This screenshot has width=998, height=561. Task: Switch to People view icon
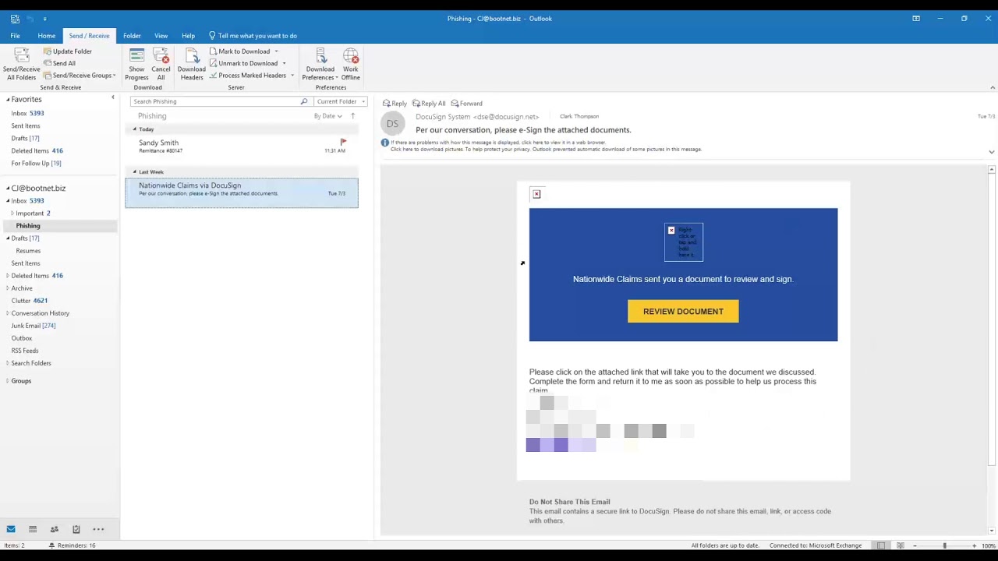click(x=55, y=529)
